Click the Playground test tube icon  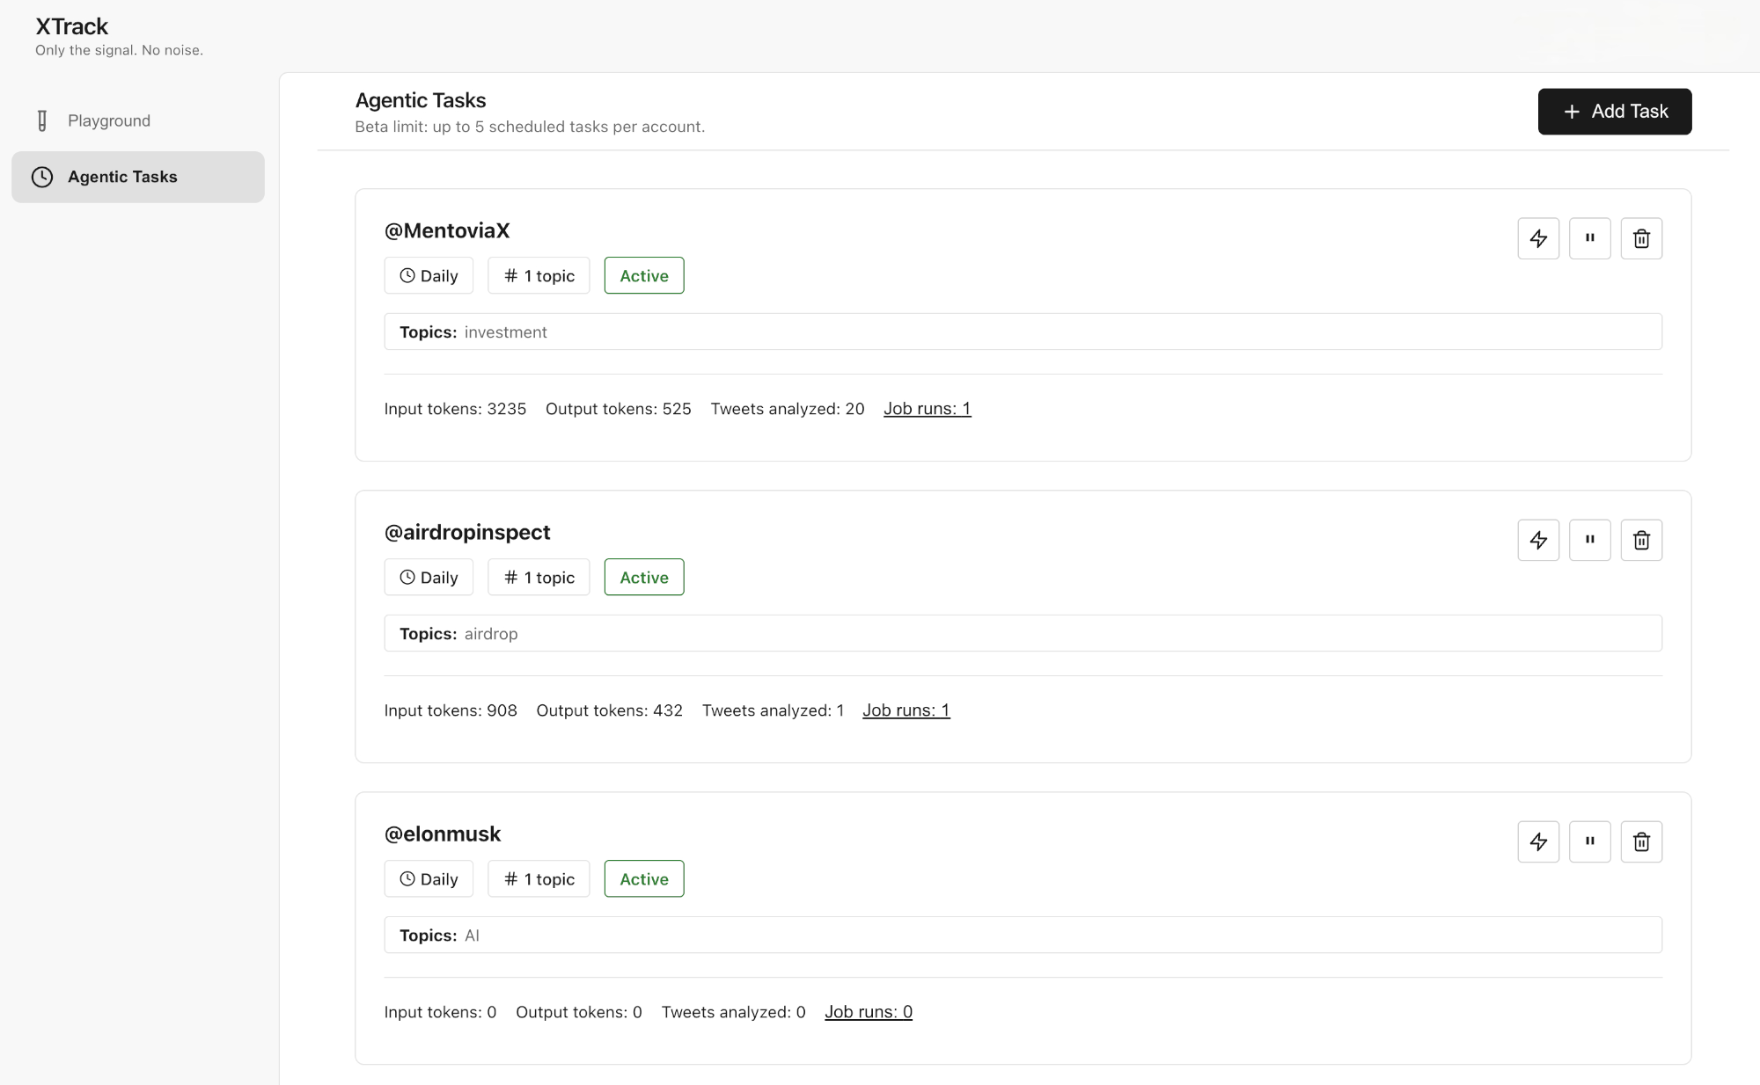[41, 120]
